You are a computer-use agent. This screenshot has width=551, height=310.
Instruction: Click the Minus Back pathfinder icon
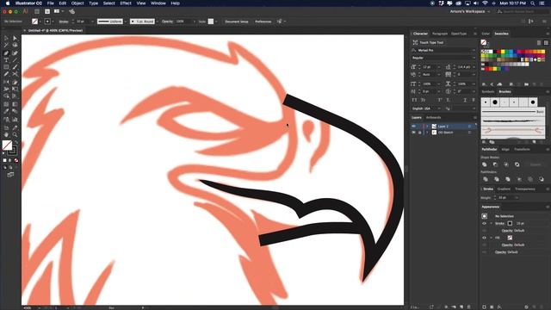(x=542, y=179)
